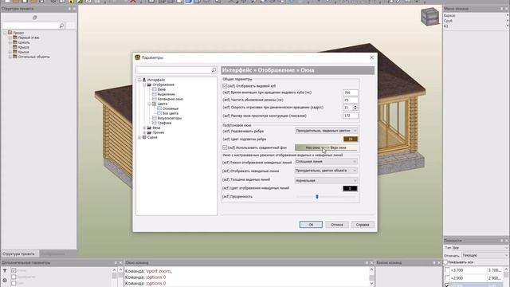Click the gear icon below the filter funnel
Viewport: 510px width, 287px height.
pyautogui.click(x=5, y=280)
